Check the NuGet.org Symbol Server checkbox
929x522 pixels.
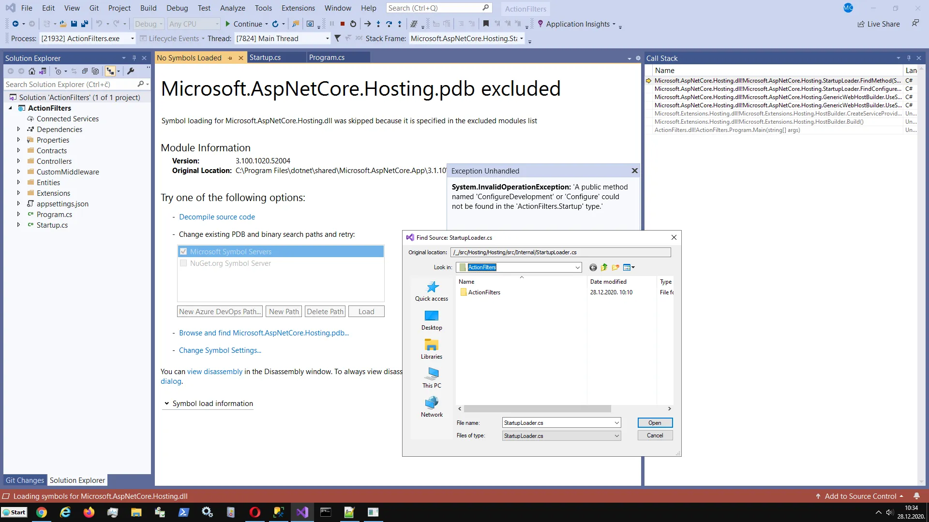click(183, 263)
